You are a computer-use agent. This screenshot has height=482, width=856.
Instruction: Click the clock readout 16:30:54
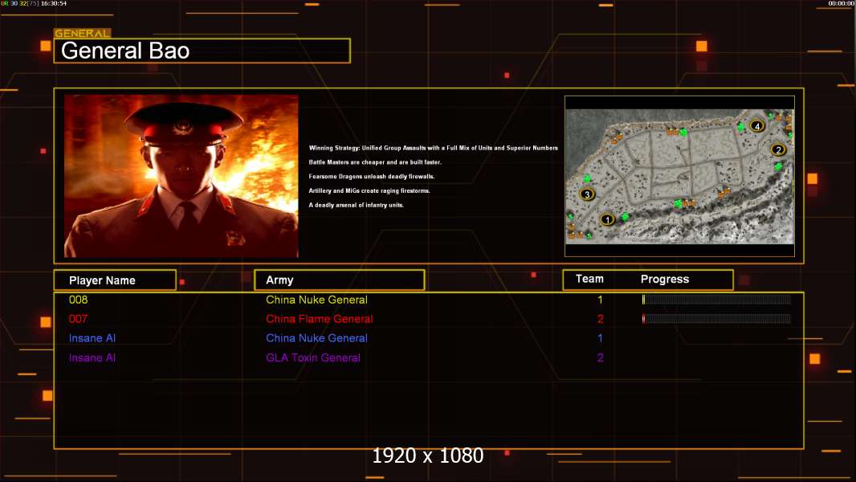[x=54, y=3]
